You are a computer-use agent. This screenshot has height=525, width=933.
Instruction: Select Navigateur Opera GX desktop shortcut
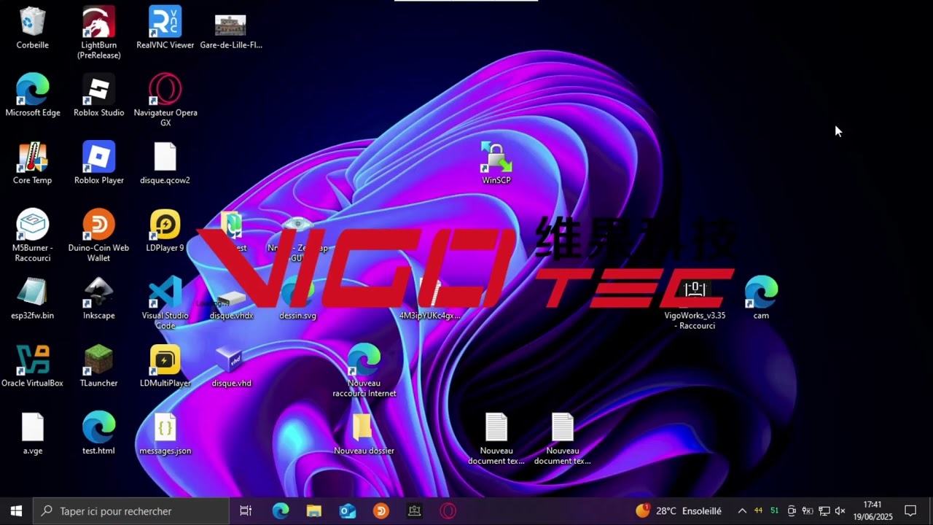pos(165,101)
